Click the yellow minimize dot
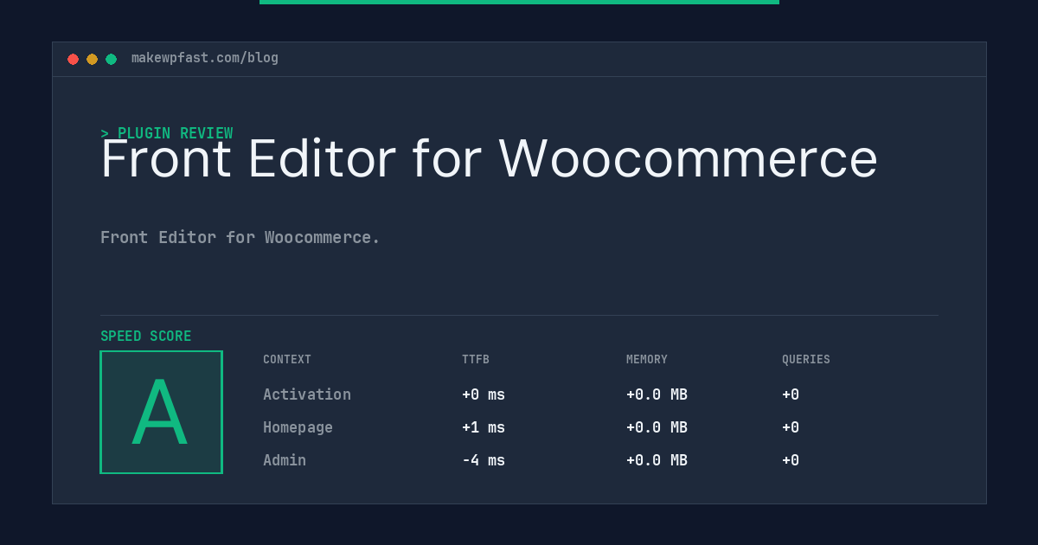1038x545 pixels. point(92,59)
